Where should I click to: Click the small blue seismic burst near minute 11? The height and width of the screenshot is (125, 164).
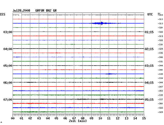(x=111, y=74)
